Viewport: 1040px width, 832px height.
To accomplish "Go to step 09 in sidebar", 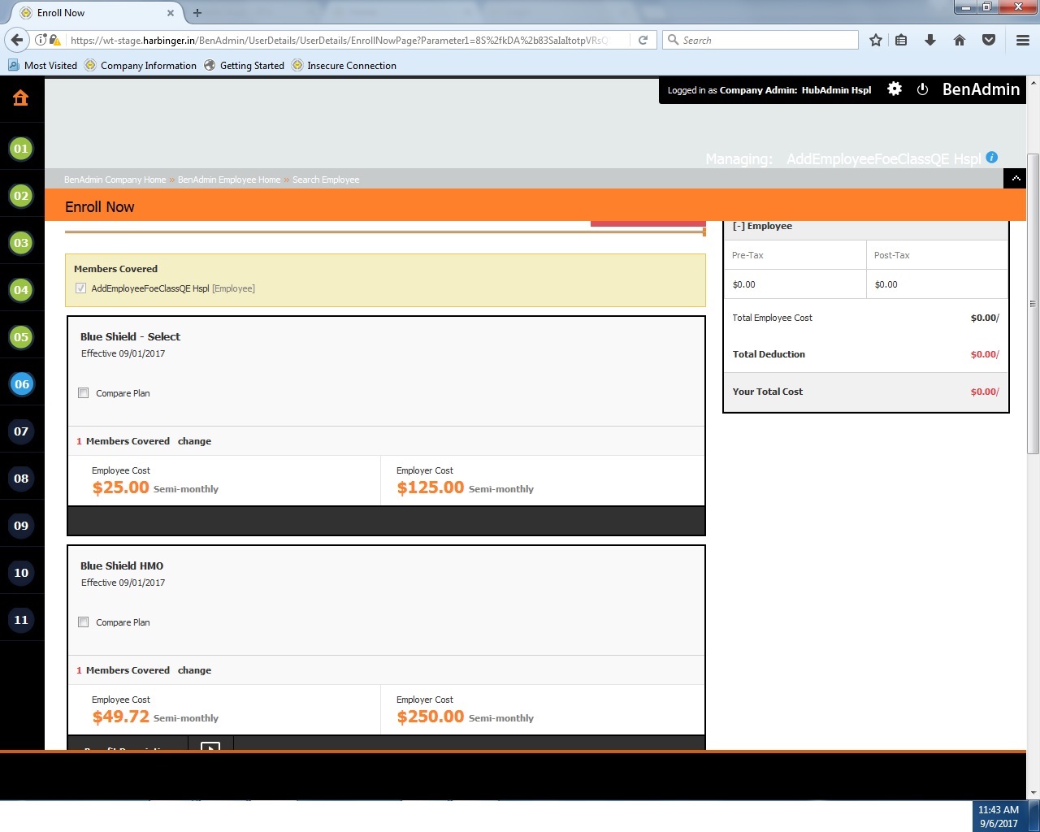I will pyautogui.click(x=21, y=526).
